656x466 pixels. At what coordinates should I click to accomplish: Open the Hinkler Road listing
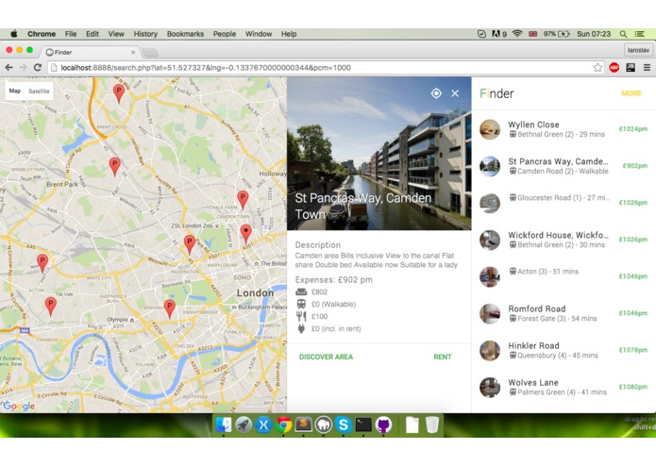coord(563,350)
